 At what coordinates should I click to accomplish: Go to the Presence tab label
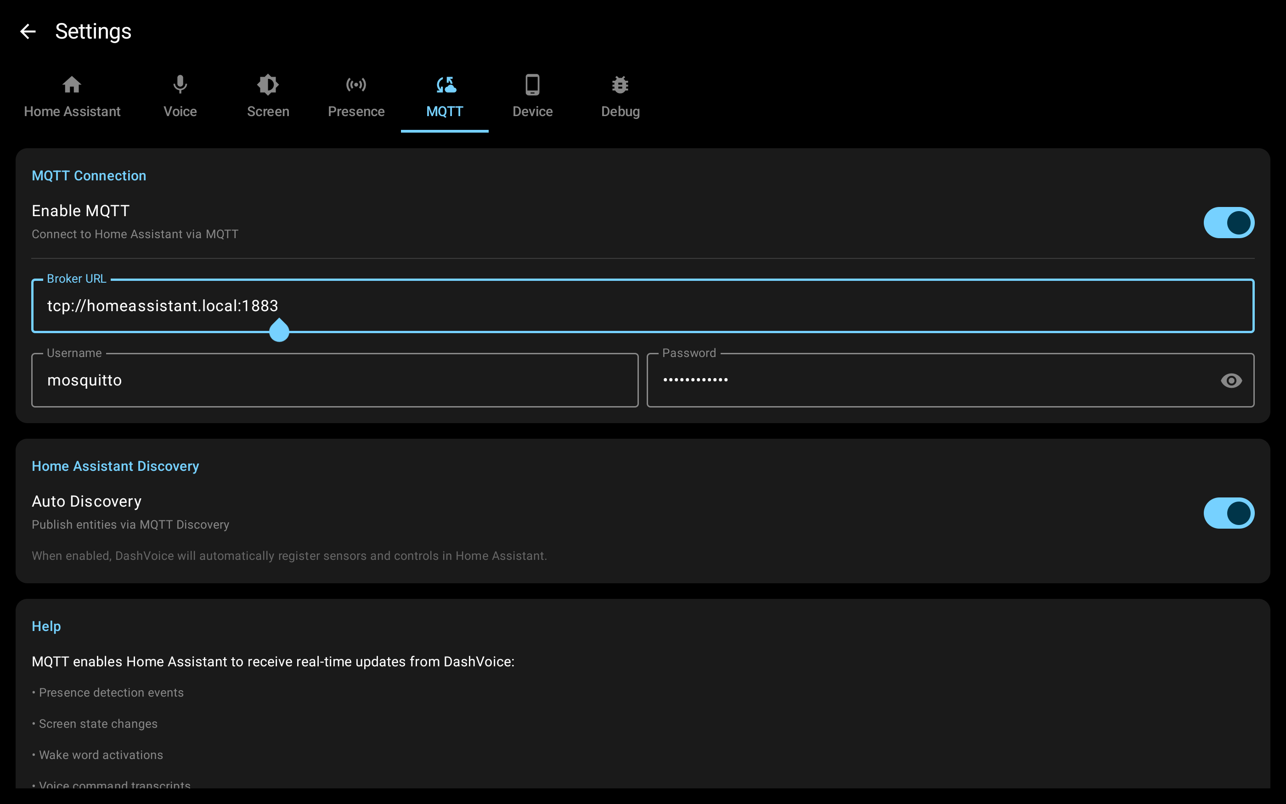(x=356, y=112)
